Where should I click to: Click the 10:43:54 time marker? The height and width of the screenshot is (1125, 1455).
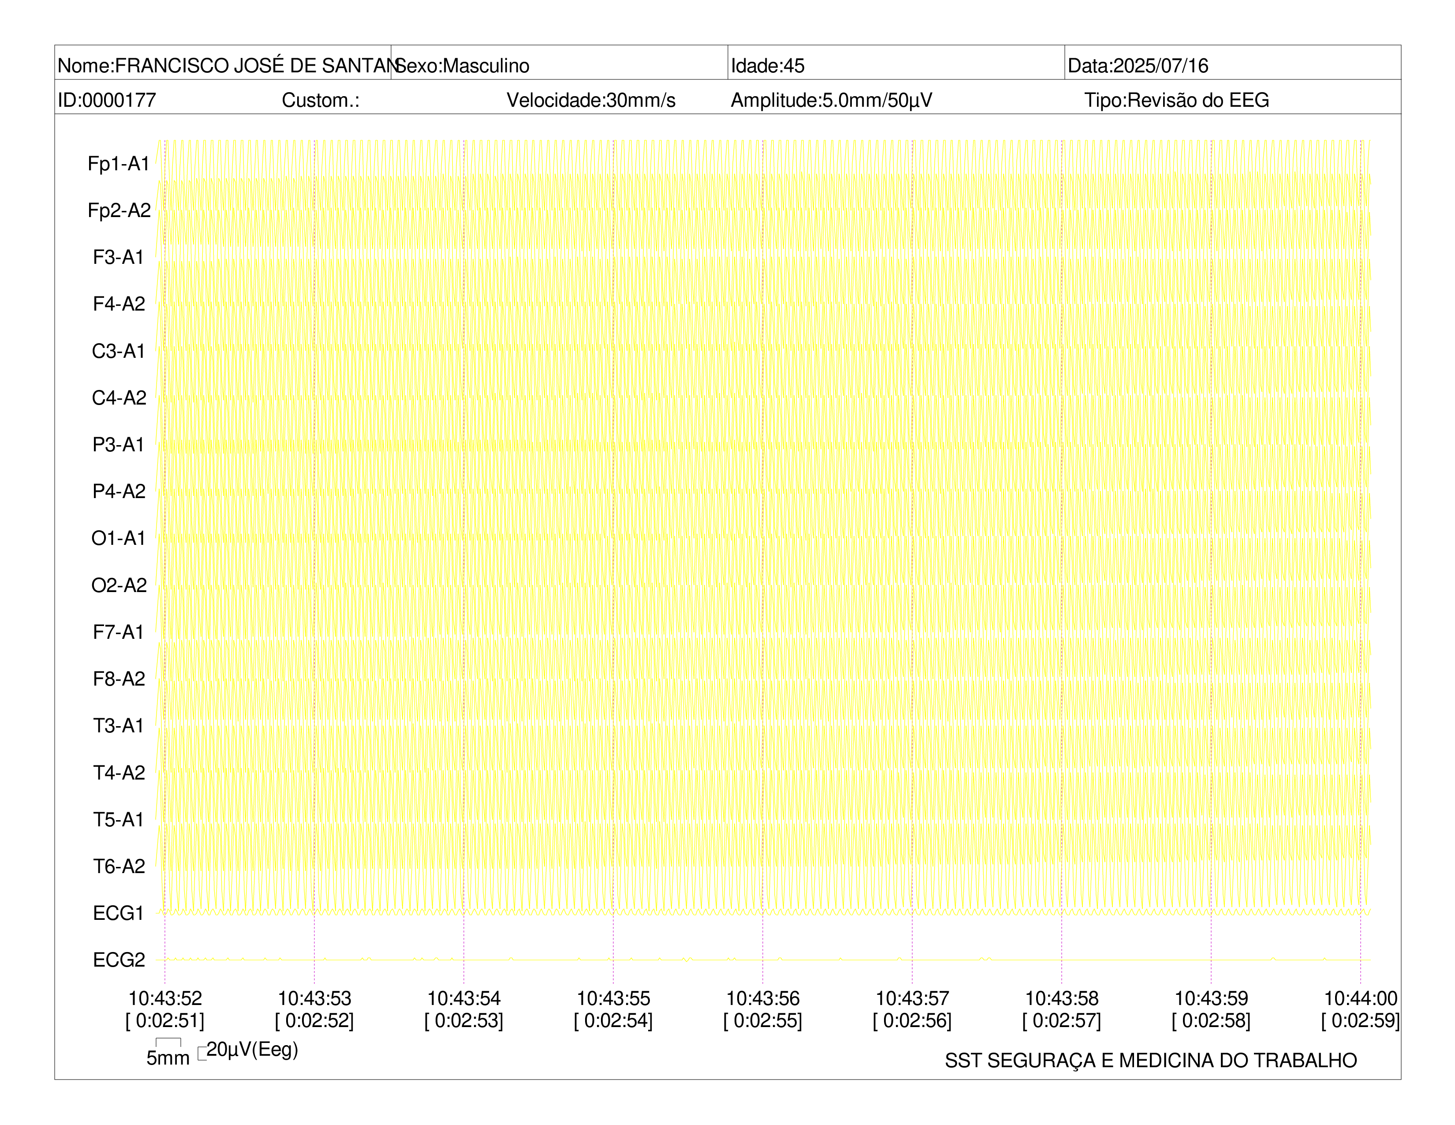pos(464,998)
